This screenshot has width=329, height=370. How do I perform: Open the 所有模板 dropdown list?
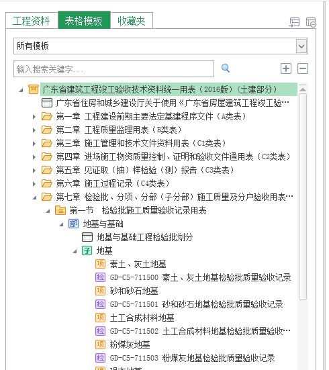(301, 46)
